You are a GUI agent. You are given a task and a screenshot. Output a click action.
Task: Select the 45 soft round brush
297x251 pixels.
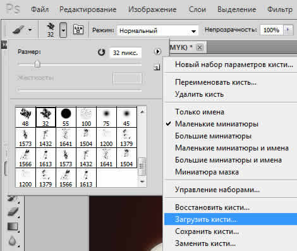pyautogui.click(x=126, y=117)
